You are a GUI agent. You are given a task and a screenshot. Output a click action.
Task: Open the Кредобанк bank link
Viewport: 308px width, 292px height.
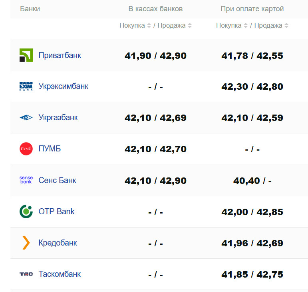tap(58, 243)
